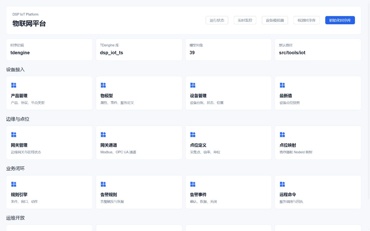Click description 采集点、倍率、单位
This screenshot has height=231, width=370.
[205, 152]
